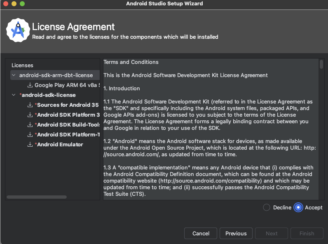
Task: Click download icon beside Android Emulator
Action: click(30, 144)
